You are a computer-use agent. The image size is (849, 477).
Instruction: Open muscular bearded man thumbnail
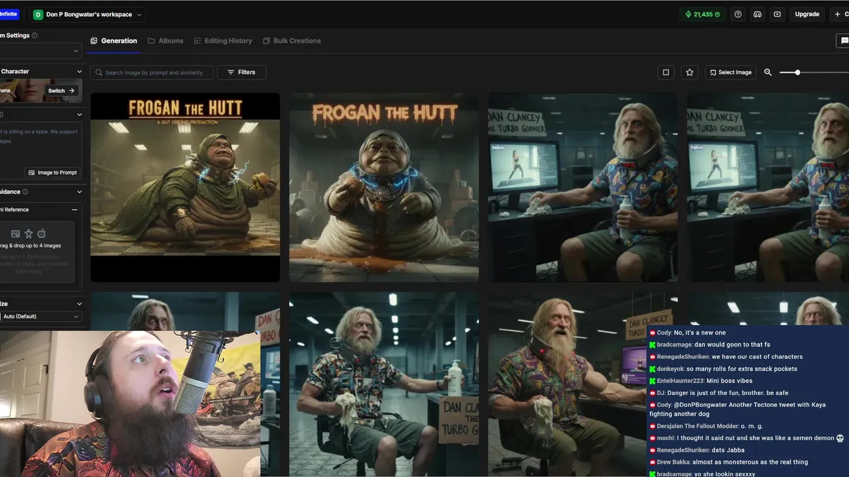tap(567, 384)
